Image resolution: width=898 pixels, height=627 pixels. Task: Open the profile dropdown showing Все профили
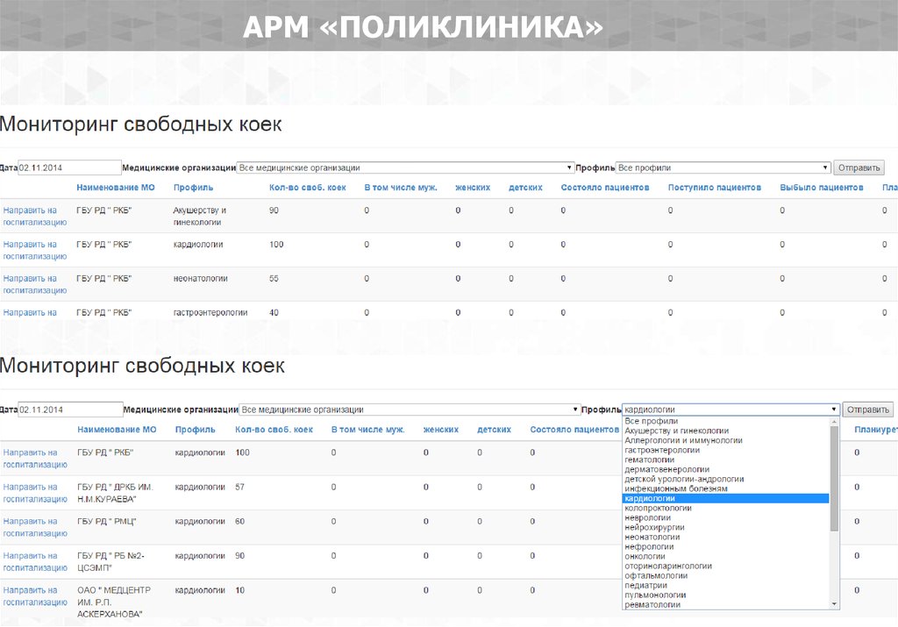pyautogui.click(x=723, y=167)
